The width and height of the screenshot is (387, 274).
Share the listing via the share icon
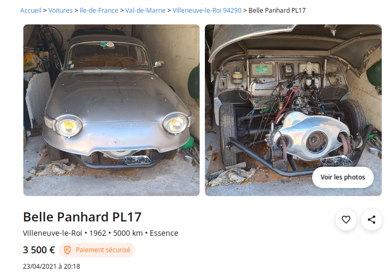pyautogui.click(x=372, y=219)
